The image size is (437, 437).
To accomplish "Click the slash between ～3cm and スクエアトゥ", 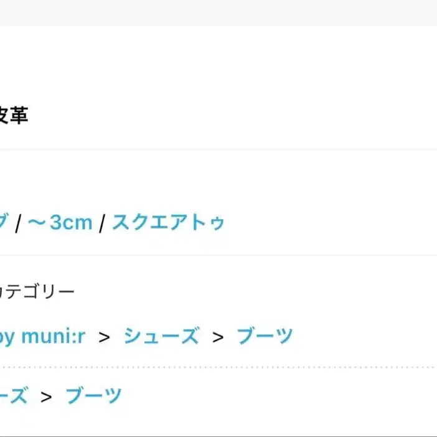I will 102,222.
